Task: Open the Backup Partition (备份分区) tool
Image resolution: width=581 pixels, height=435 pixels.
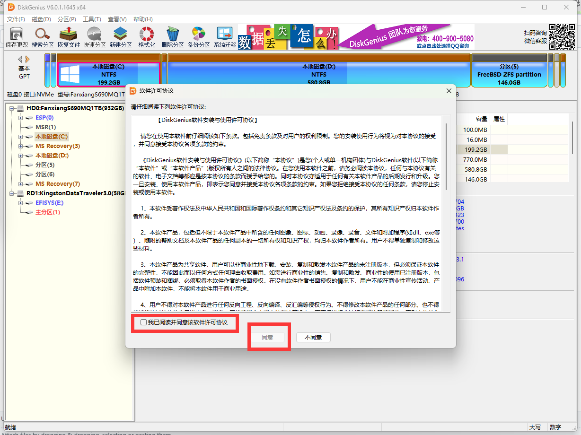Action: [199, 37]
